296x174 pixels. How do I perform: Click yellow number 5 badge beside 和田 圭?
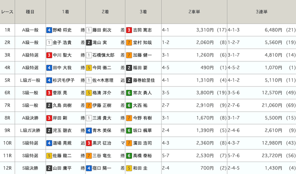point(129,168)
